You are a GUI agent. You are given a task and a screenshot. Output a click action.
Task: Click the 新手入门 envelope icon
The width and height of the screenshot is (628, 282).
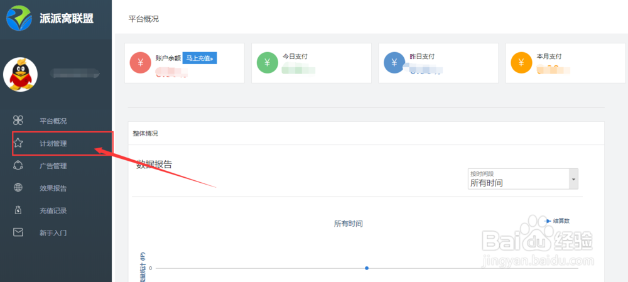[18, 232]
